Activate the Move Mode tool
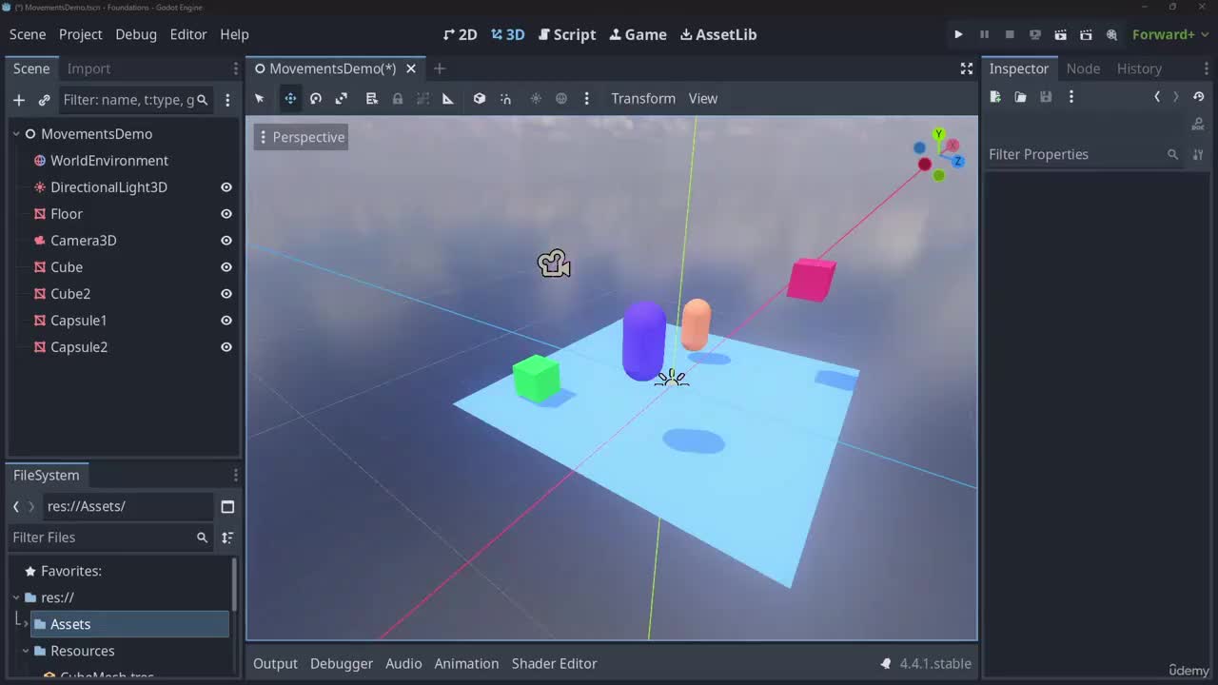The width and height of the screenshot is (1218, 685). [290, 98]
